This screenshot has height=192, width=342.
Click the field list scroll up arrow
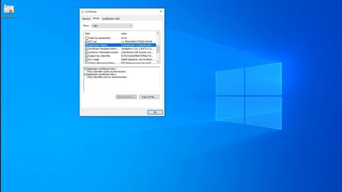158,33
